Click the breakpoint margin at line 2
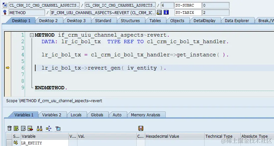The image size is (274, 146). tap(8, 42)
